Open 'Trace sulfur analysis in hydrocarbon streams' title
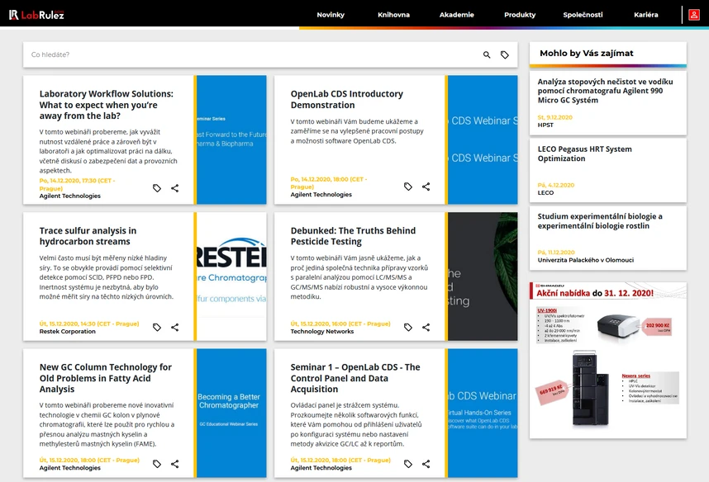 pos(88,236)
